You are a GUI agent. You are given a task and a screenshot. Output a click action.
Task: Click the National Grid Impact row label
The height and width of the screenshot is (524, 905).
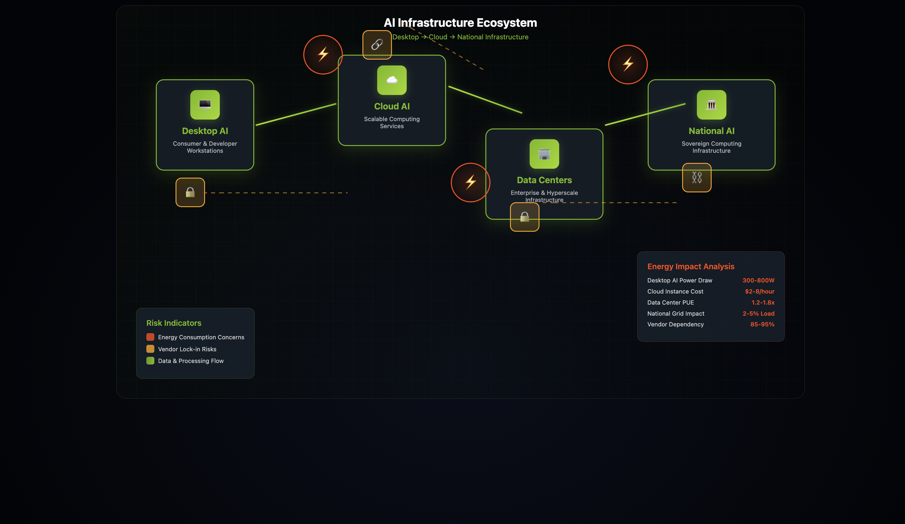coord(675,313)
